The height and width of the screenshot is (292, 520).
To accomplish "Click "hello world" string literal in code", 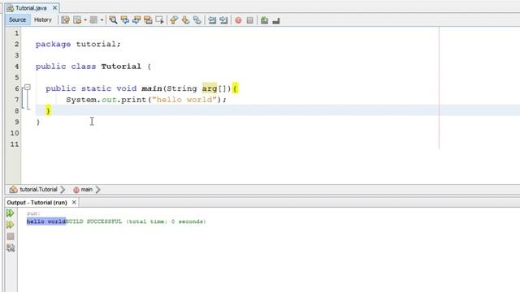I will click(184, 100).
